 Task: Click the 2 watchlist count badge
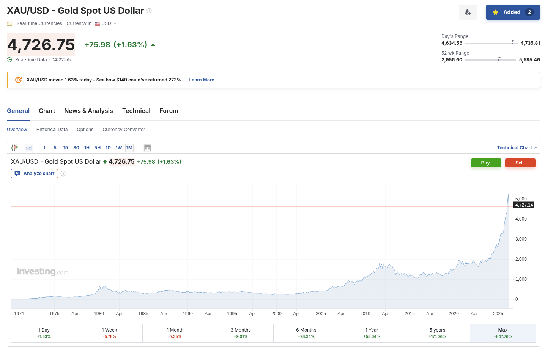coord(529,12)
